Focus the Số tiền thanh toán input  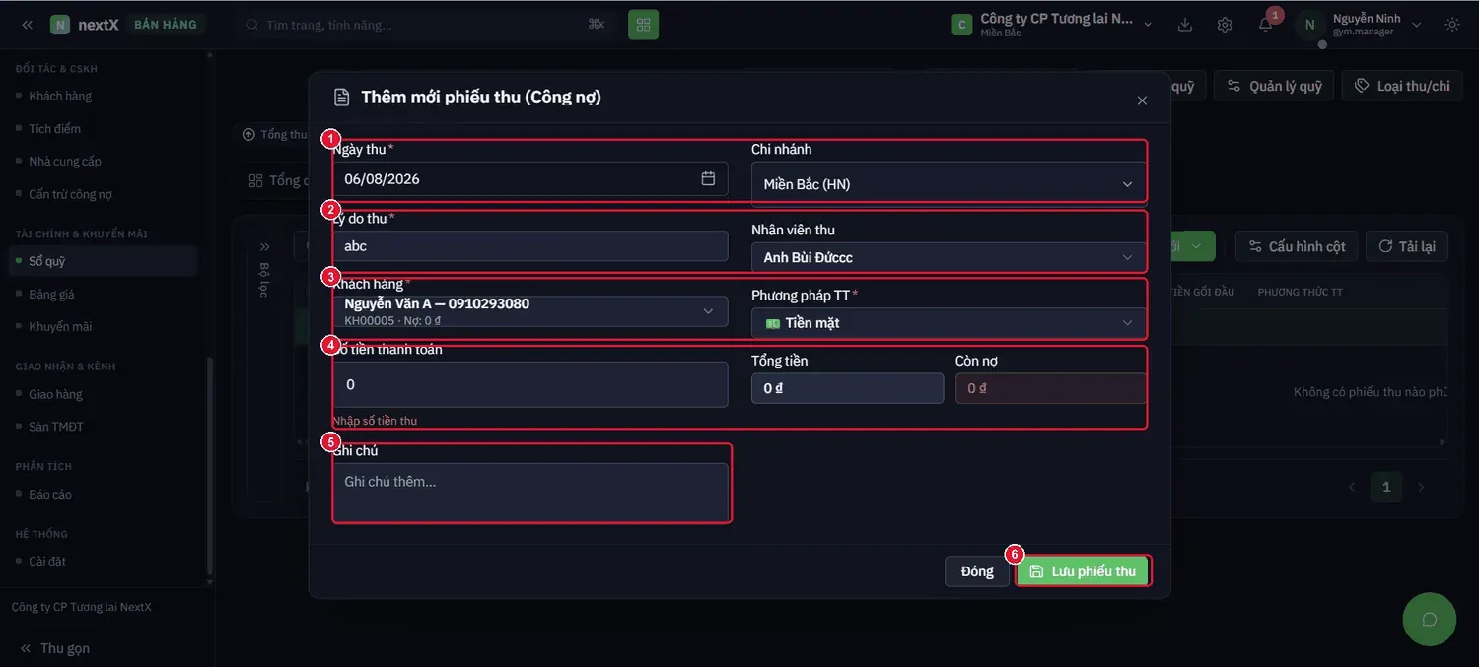tap(530, 384)
